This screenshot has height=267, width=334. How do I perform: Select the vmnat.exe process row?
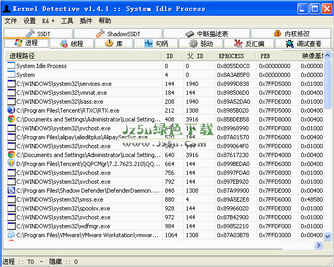click(164, 93)
